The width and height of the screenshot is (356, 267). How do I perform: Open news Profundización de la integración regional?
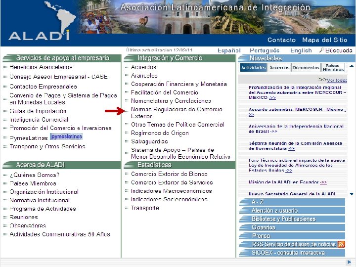point(298,92)
